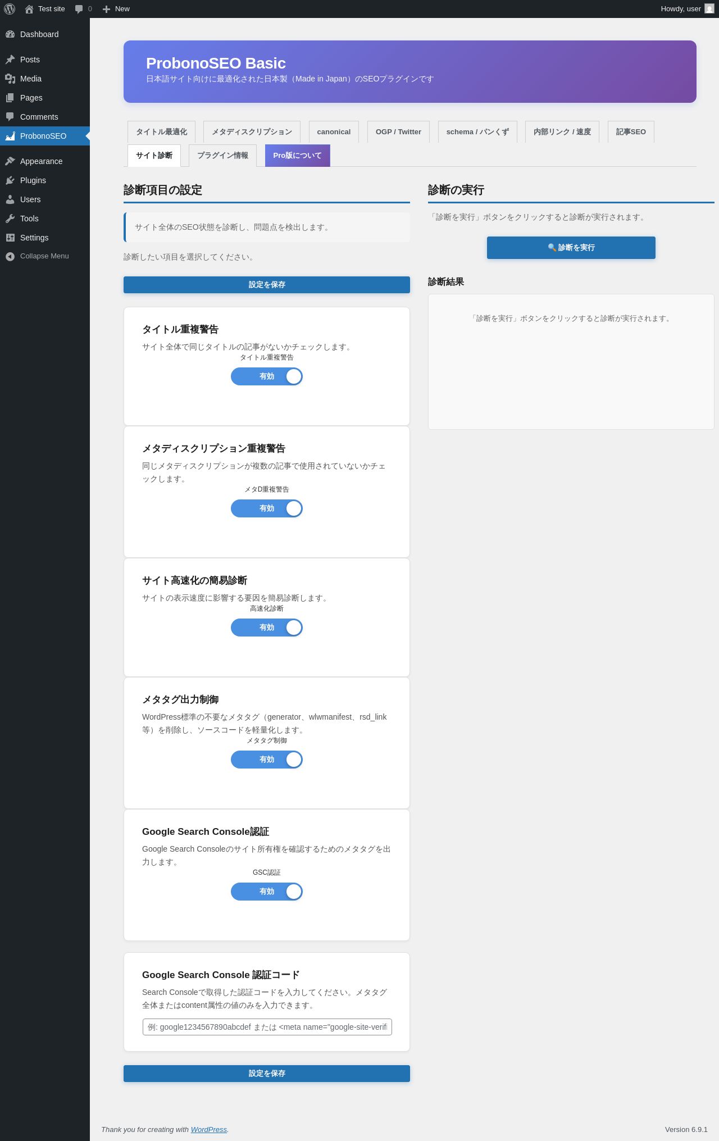Click the 診断の実行 heading
Image resolution: width=719 pixels, height=1141 pixels.
tap(456, 190)
